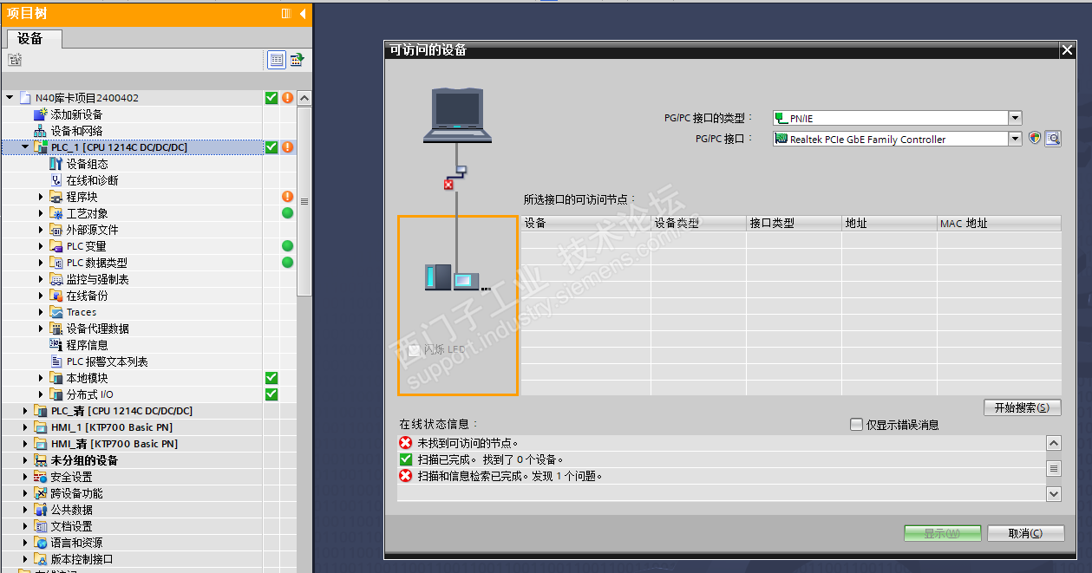
Task: Toggle the details view icon in project tree
Action: pos(276,60)
